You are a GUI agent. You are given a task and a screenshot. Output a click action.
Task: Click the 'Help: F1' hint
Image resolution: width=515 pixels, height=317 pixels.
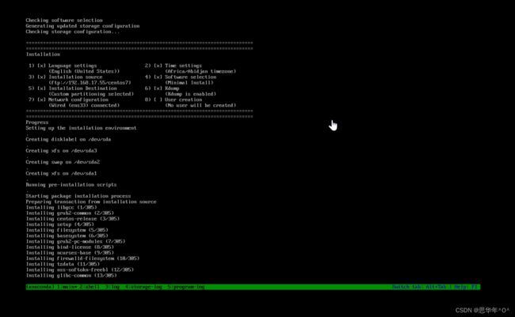click(x=466, y=287)
